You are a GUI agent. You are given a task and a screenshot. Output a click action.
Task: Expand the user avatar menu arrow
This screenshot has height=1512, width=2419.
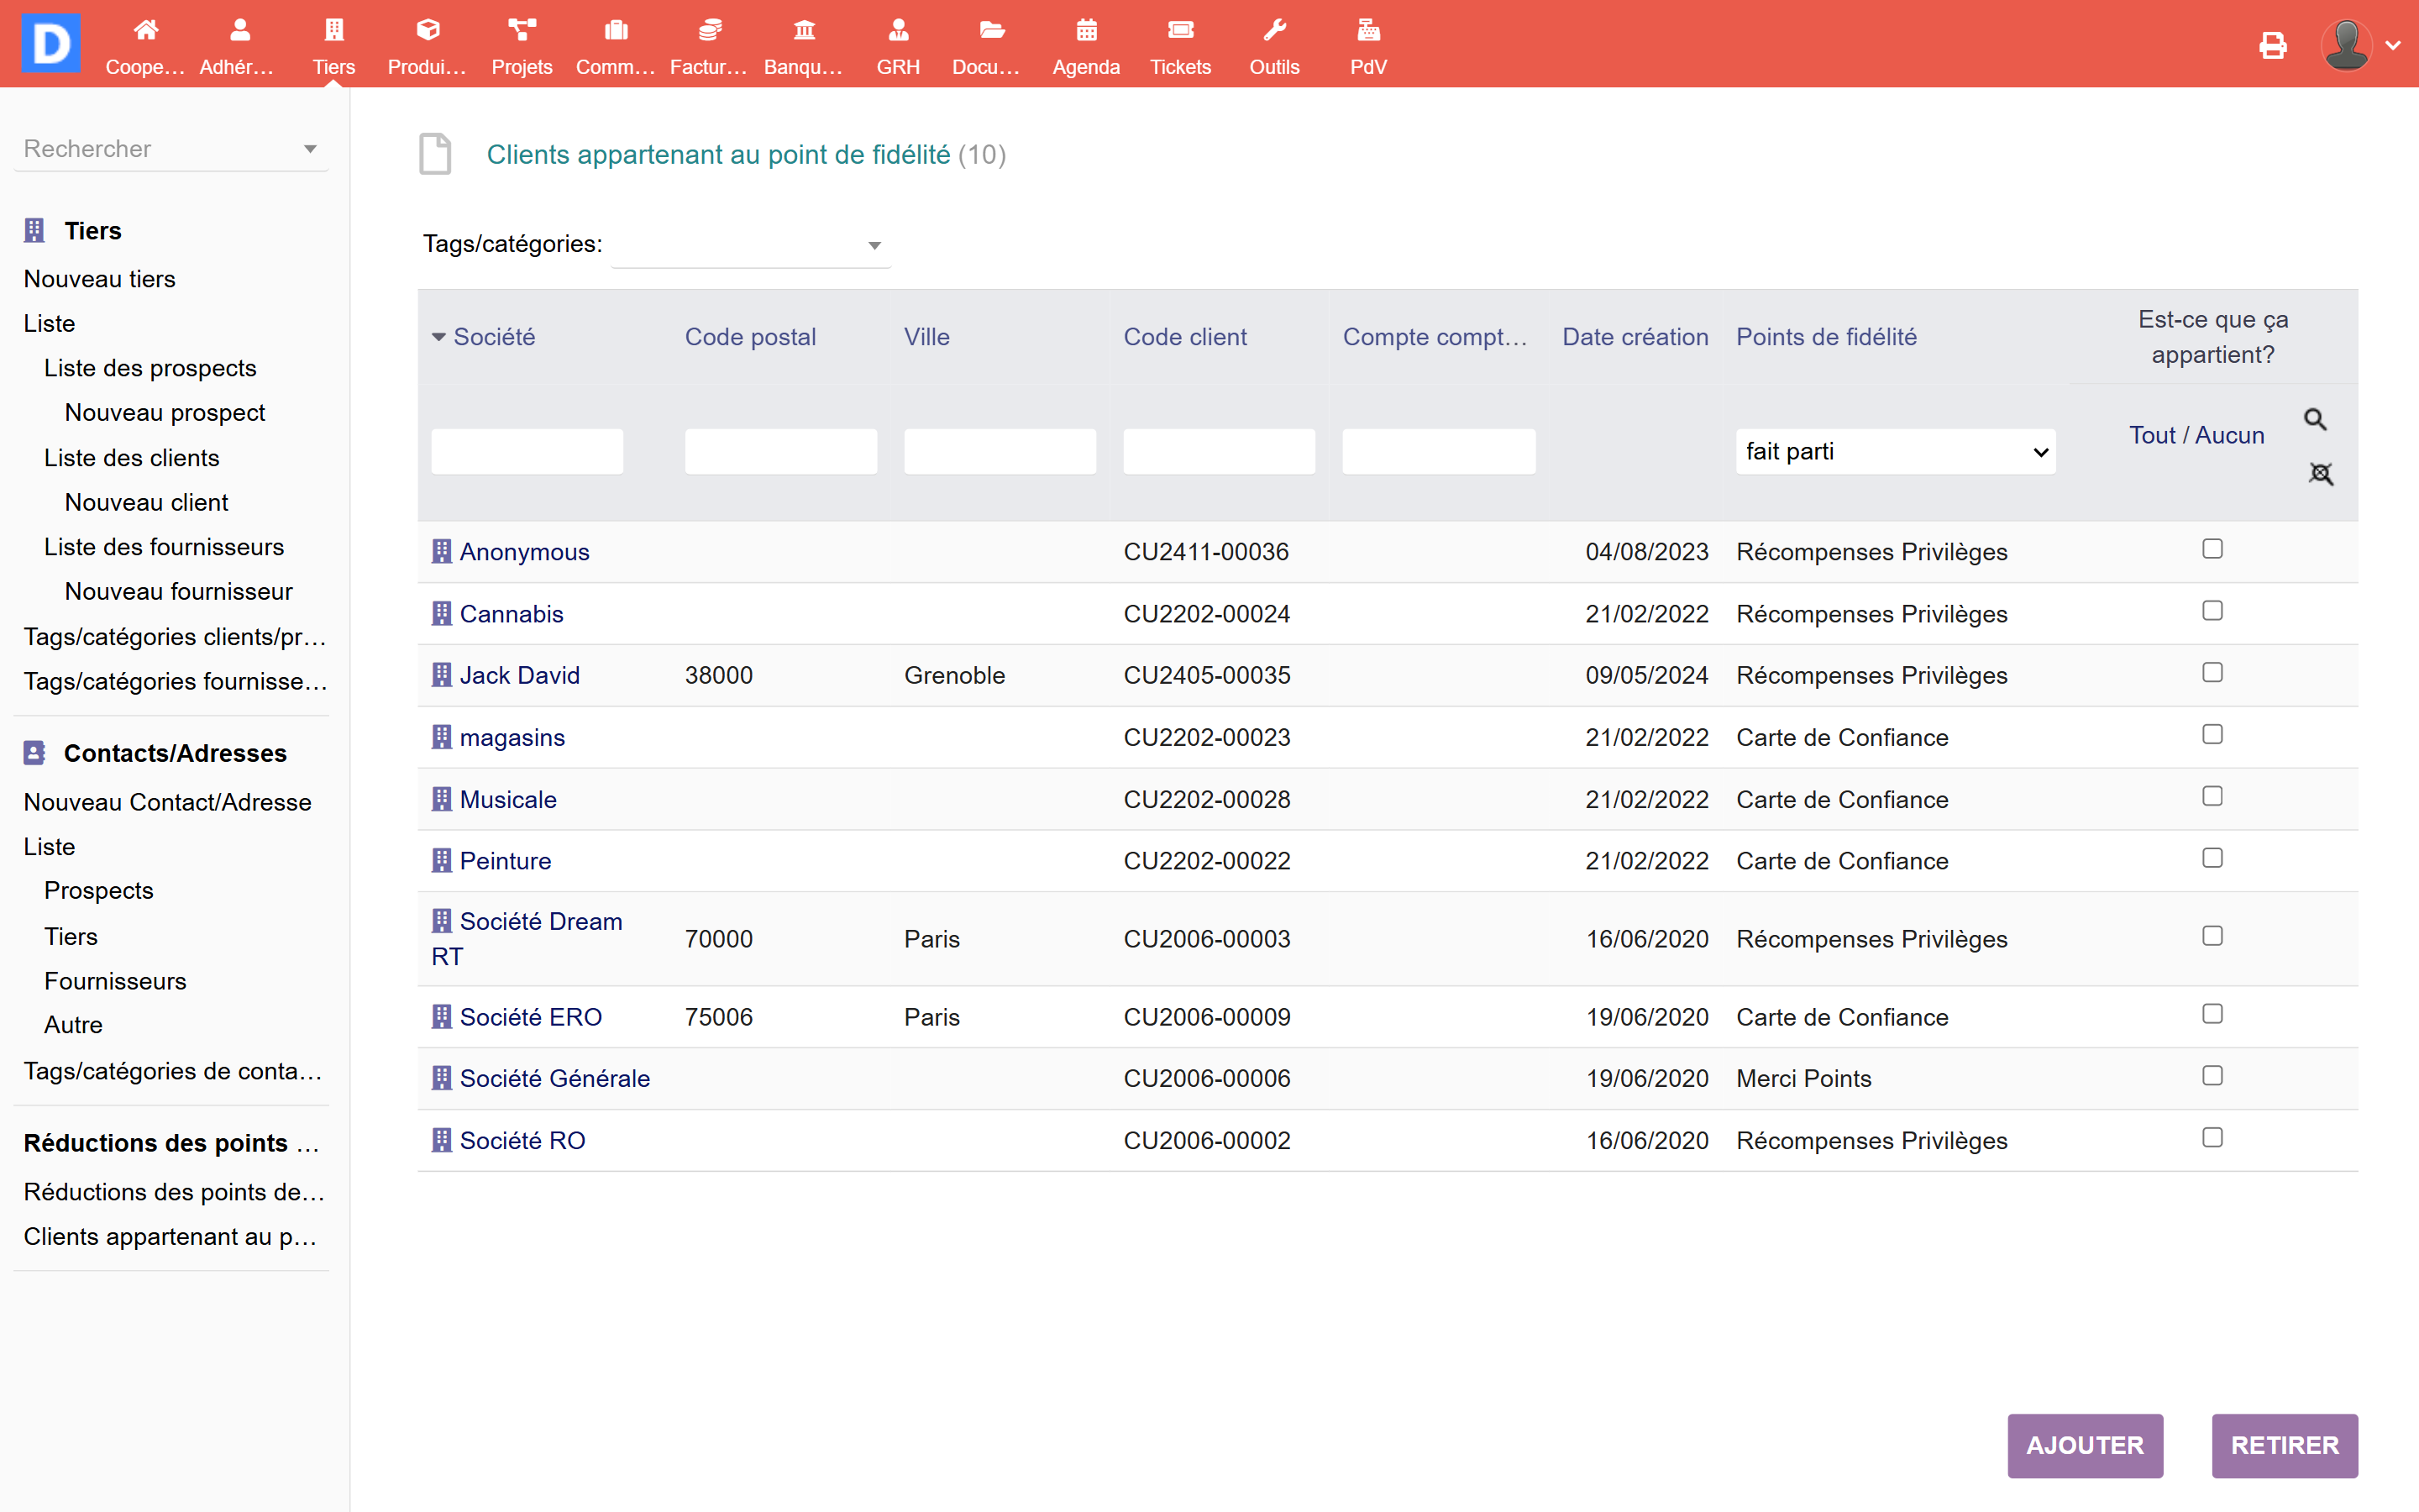pos(2393,45)
